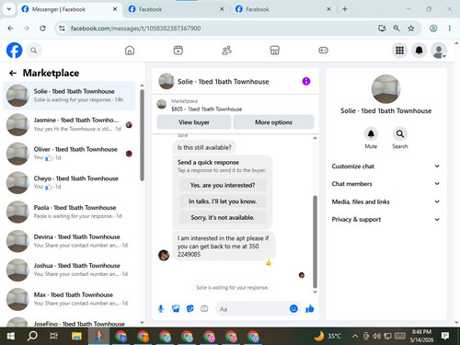Viewport: 460px width, 345px height.
Task: Click the thumbs-up reaction on message
Action: [269, 262]
